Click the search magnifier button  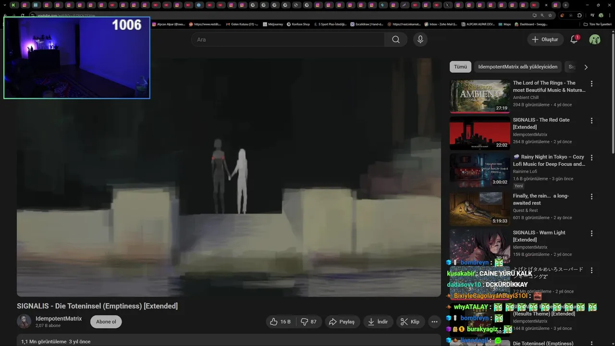pos(396,39)
